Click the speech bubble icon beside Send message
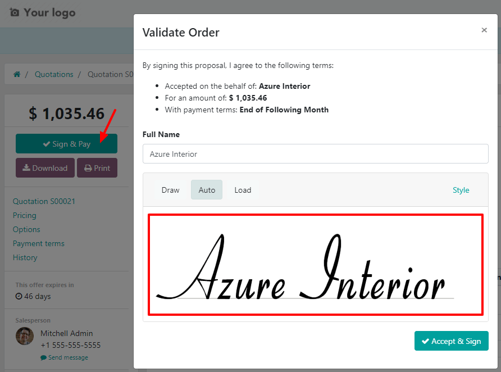 [x=44, y=357]
